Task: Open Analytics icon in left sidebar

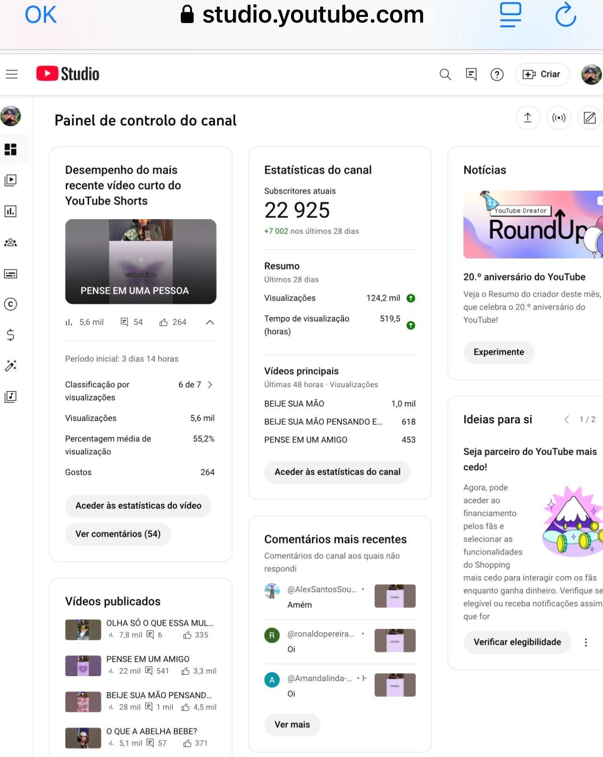Action: click(11, 211)
